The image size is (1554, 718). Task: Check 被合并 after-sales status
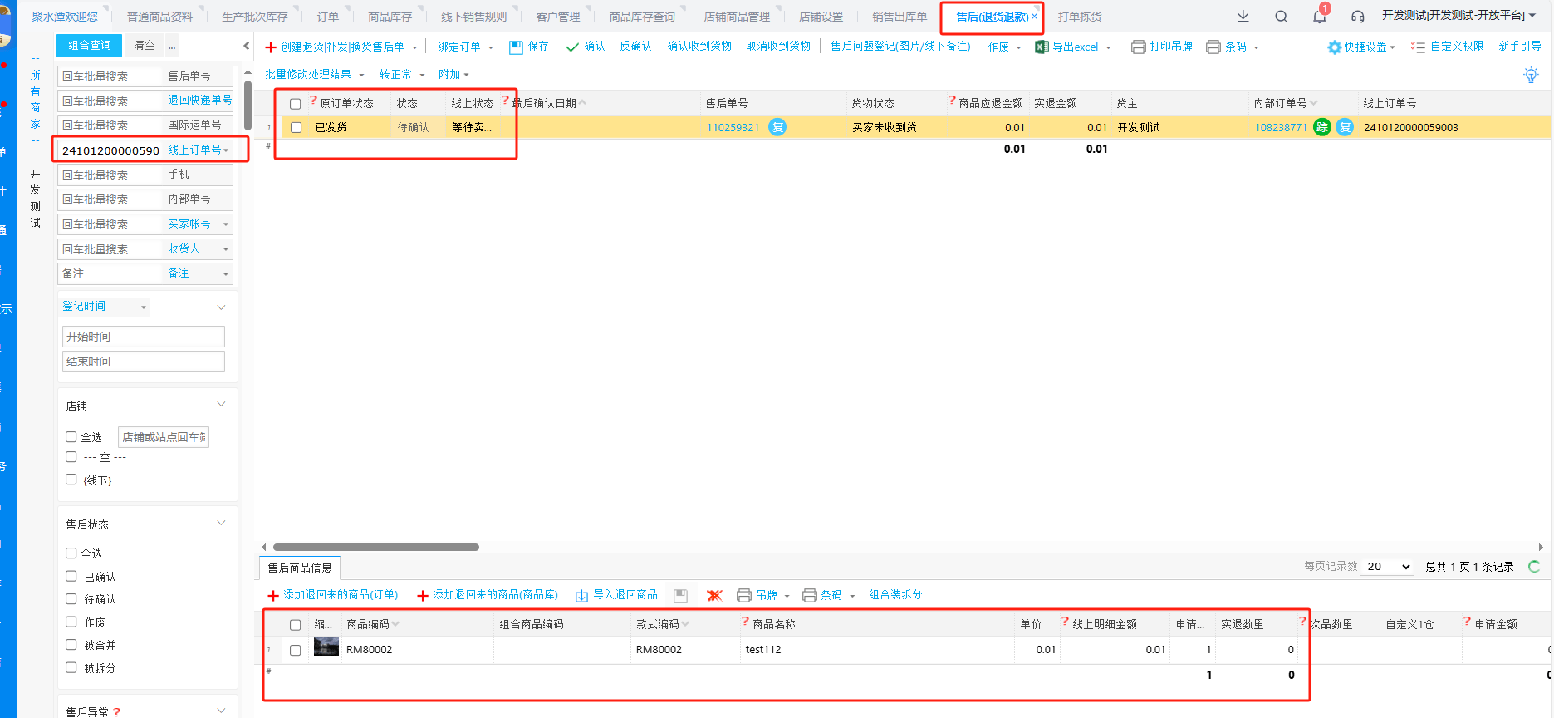coord(71,644)
